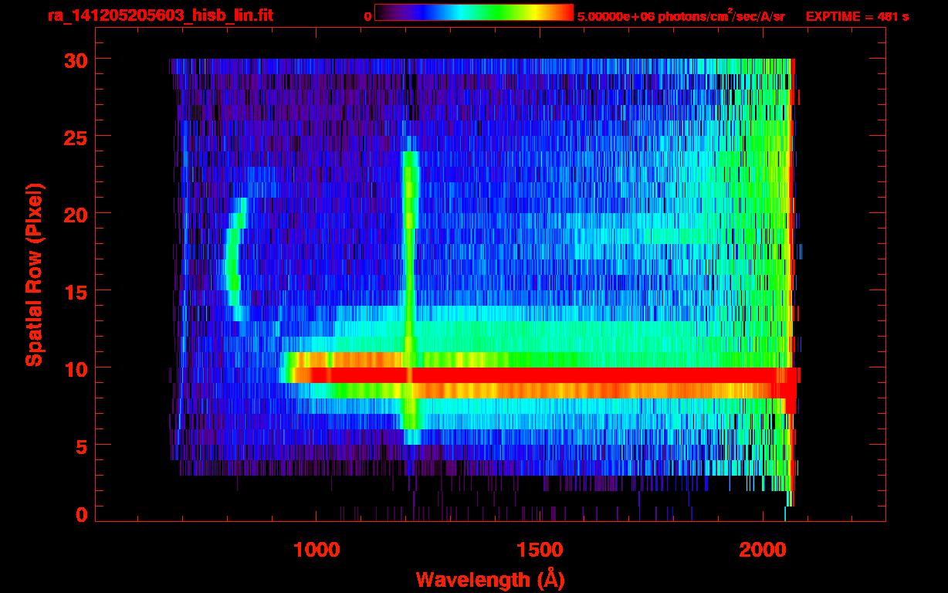Click the Spatial Row (Pixel) axis label
Image resolution: width=948 pixels, height=593 pixels.
pos(33,275)
